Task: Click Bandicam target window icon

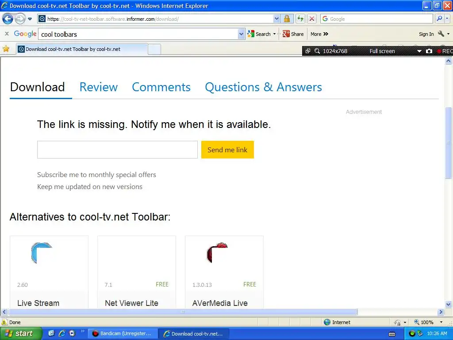Action: pos(308,51)
